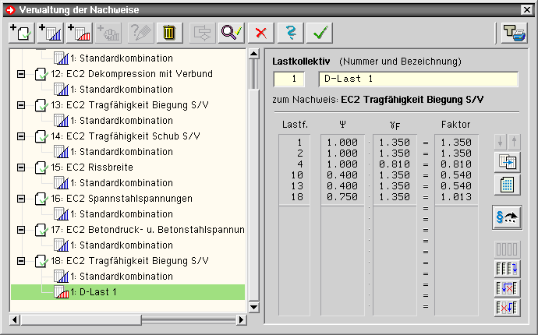Collapse node 18: EC2 Tragfähigkeit Biegung S/V
Viewport: 538px width, 335px height.
point(21,261)
